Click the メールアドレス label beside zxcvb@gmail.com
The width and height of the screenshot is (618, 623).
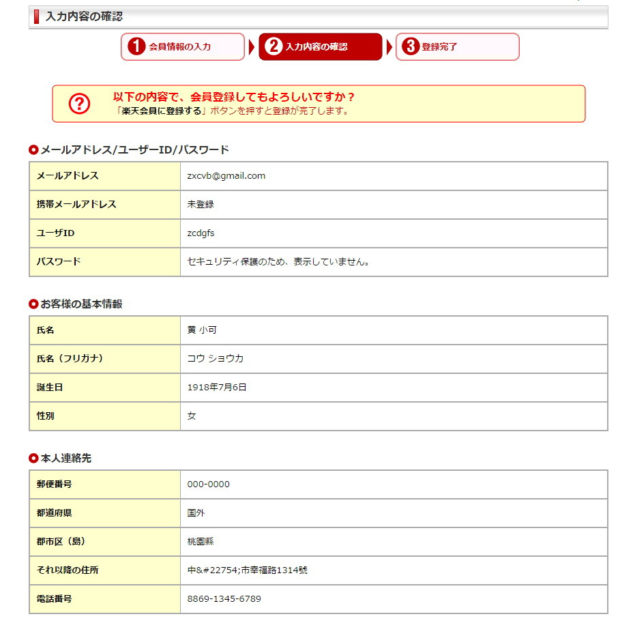point(68,176)
